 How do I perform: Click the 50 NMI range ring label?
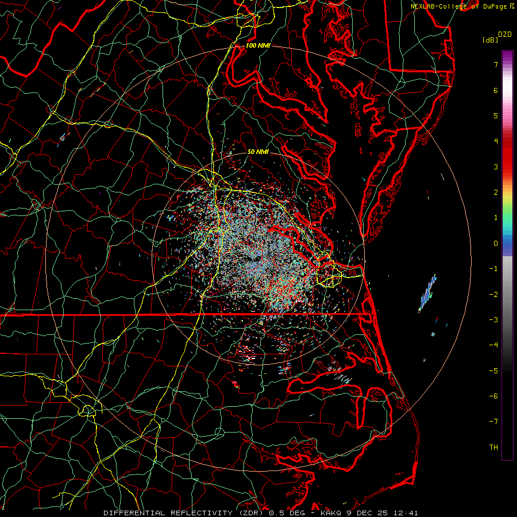click(x=258, y=152)
